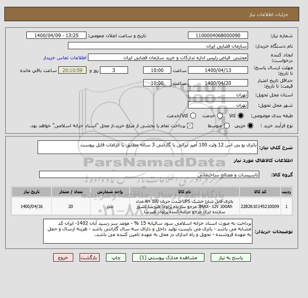Click the ساعت باقی مانده label
The height and width of the screenshot is (298, 308).
(x=38, y=70)
